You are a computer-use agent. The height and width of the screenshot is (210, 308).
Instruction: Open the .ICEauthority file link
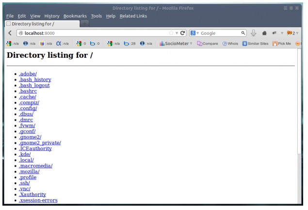click(35, 148)
